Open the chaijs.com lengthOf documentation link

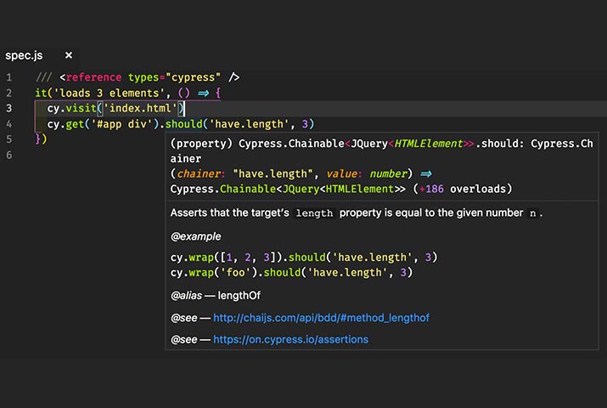point(321,318)
